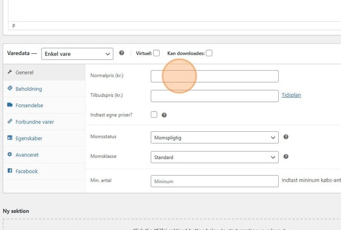Open the Momsklasse dropdown showing Standard
The width and height of the screenshot is (341, 230).
[x=214, y=157]
